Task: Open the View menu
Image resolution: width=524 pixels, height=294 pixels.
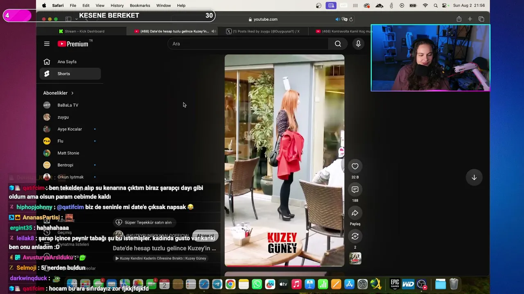Action: click(100, 5)
